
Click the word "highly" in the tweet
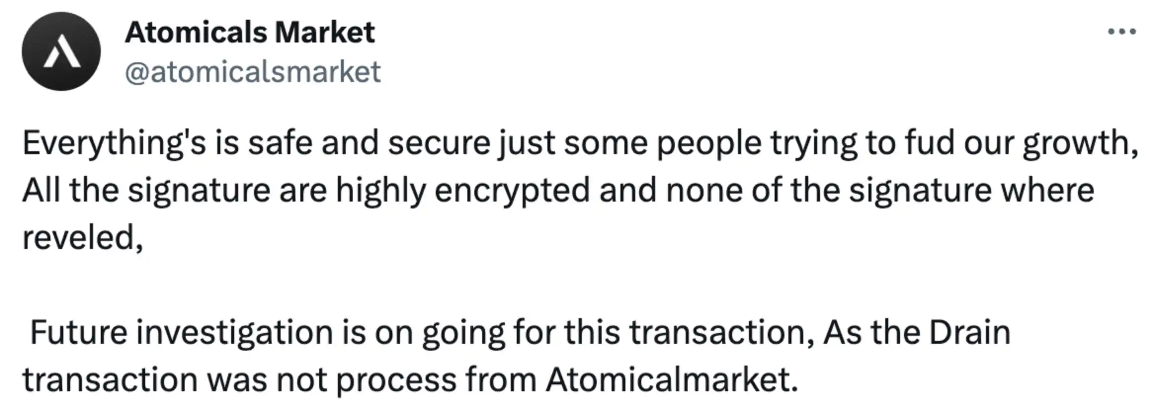point(380,191)
